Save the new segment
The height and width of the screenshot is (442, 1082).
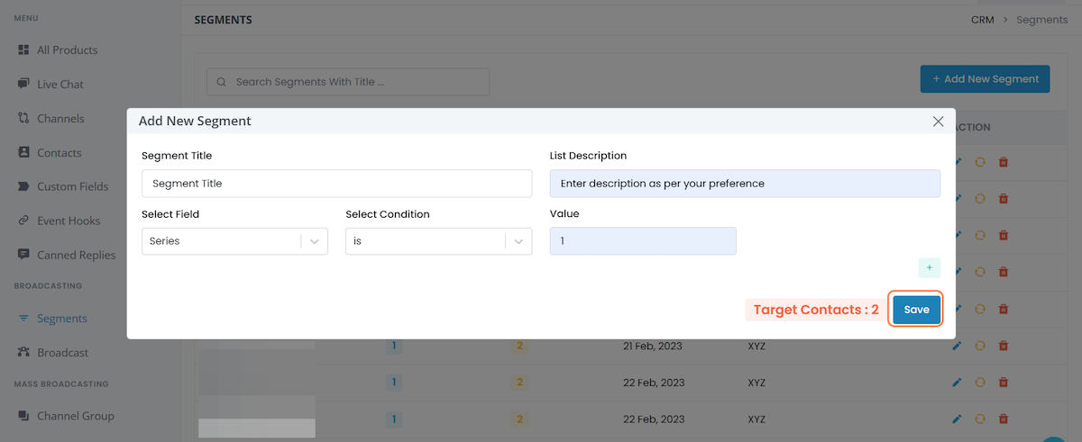[916, 310]
